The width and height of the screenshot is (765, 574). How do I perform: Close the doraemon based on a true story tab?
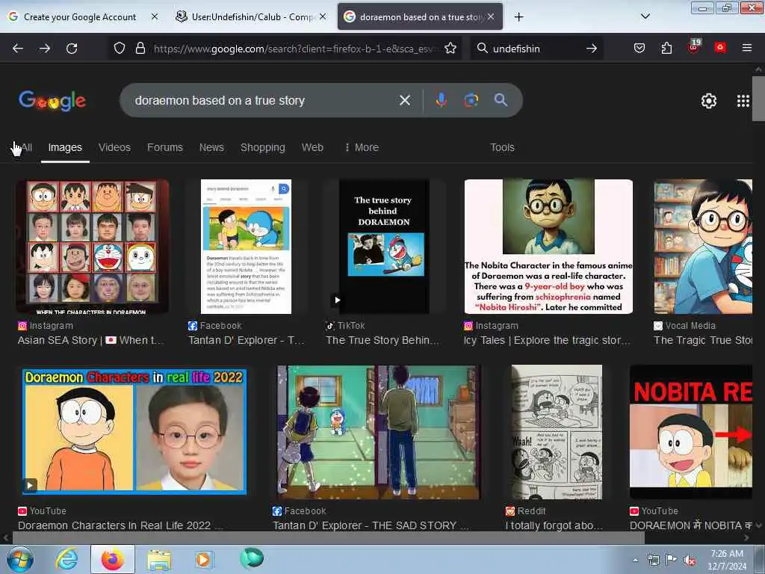pyautogui.click(x=491, y=16)
